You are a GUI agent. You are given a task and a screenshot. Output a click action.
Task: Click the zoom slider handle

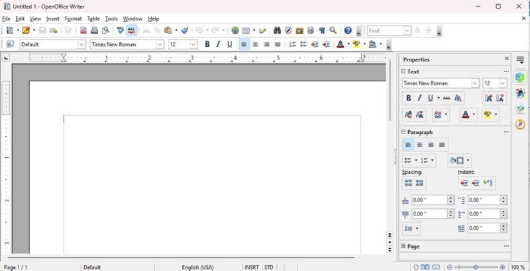click(x=476, y=267)
